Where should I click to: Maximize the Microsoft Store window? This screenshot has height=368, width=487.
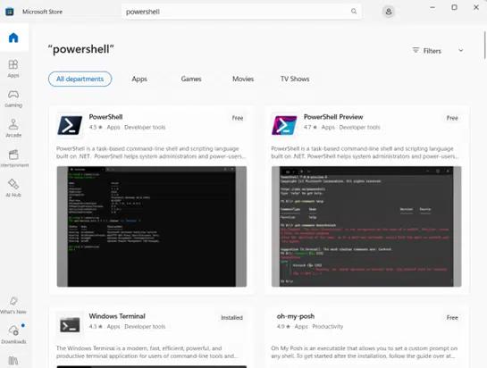coord(454,7)
